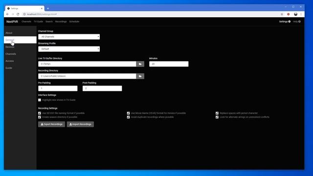Click the browser address bar URL

(42, 14)
